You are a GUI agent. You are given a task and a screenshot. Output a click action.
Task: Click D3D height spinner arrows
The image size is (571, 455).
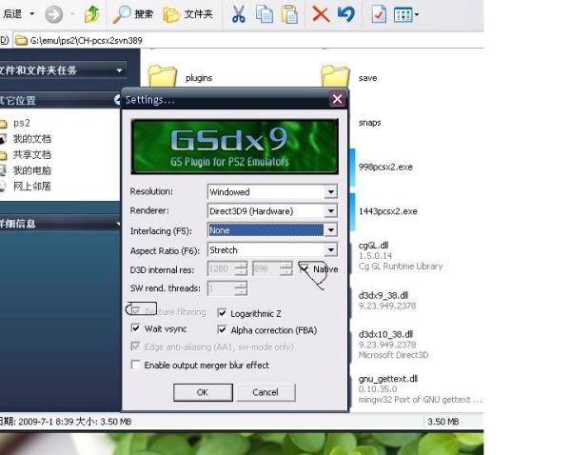[x=286, y=268]
